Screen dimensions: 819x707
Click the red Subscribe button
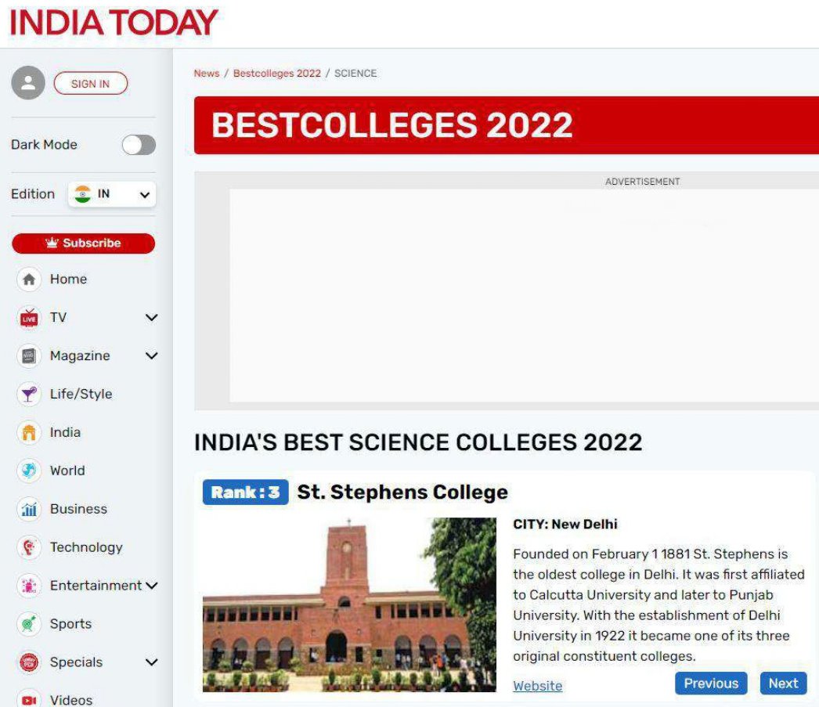click(x=84, y=243)
